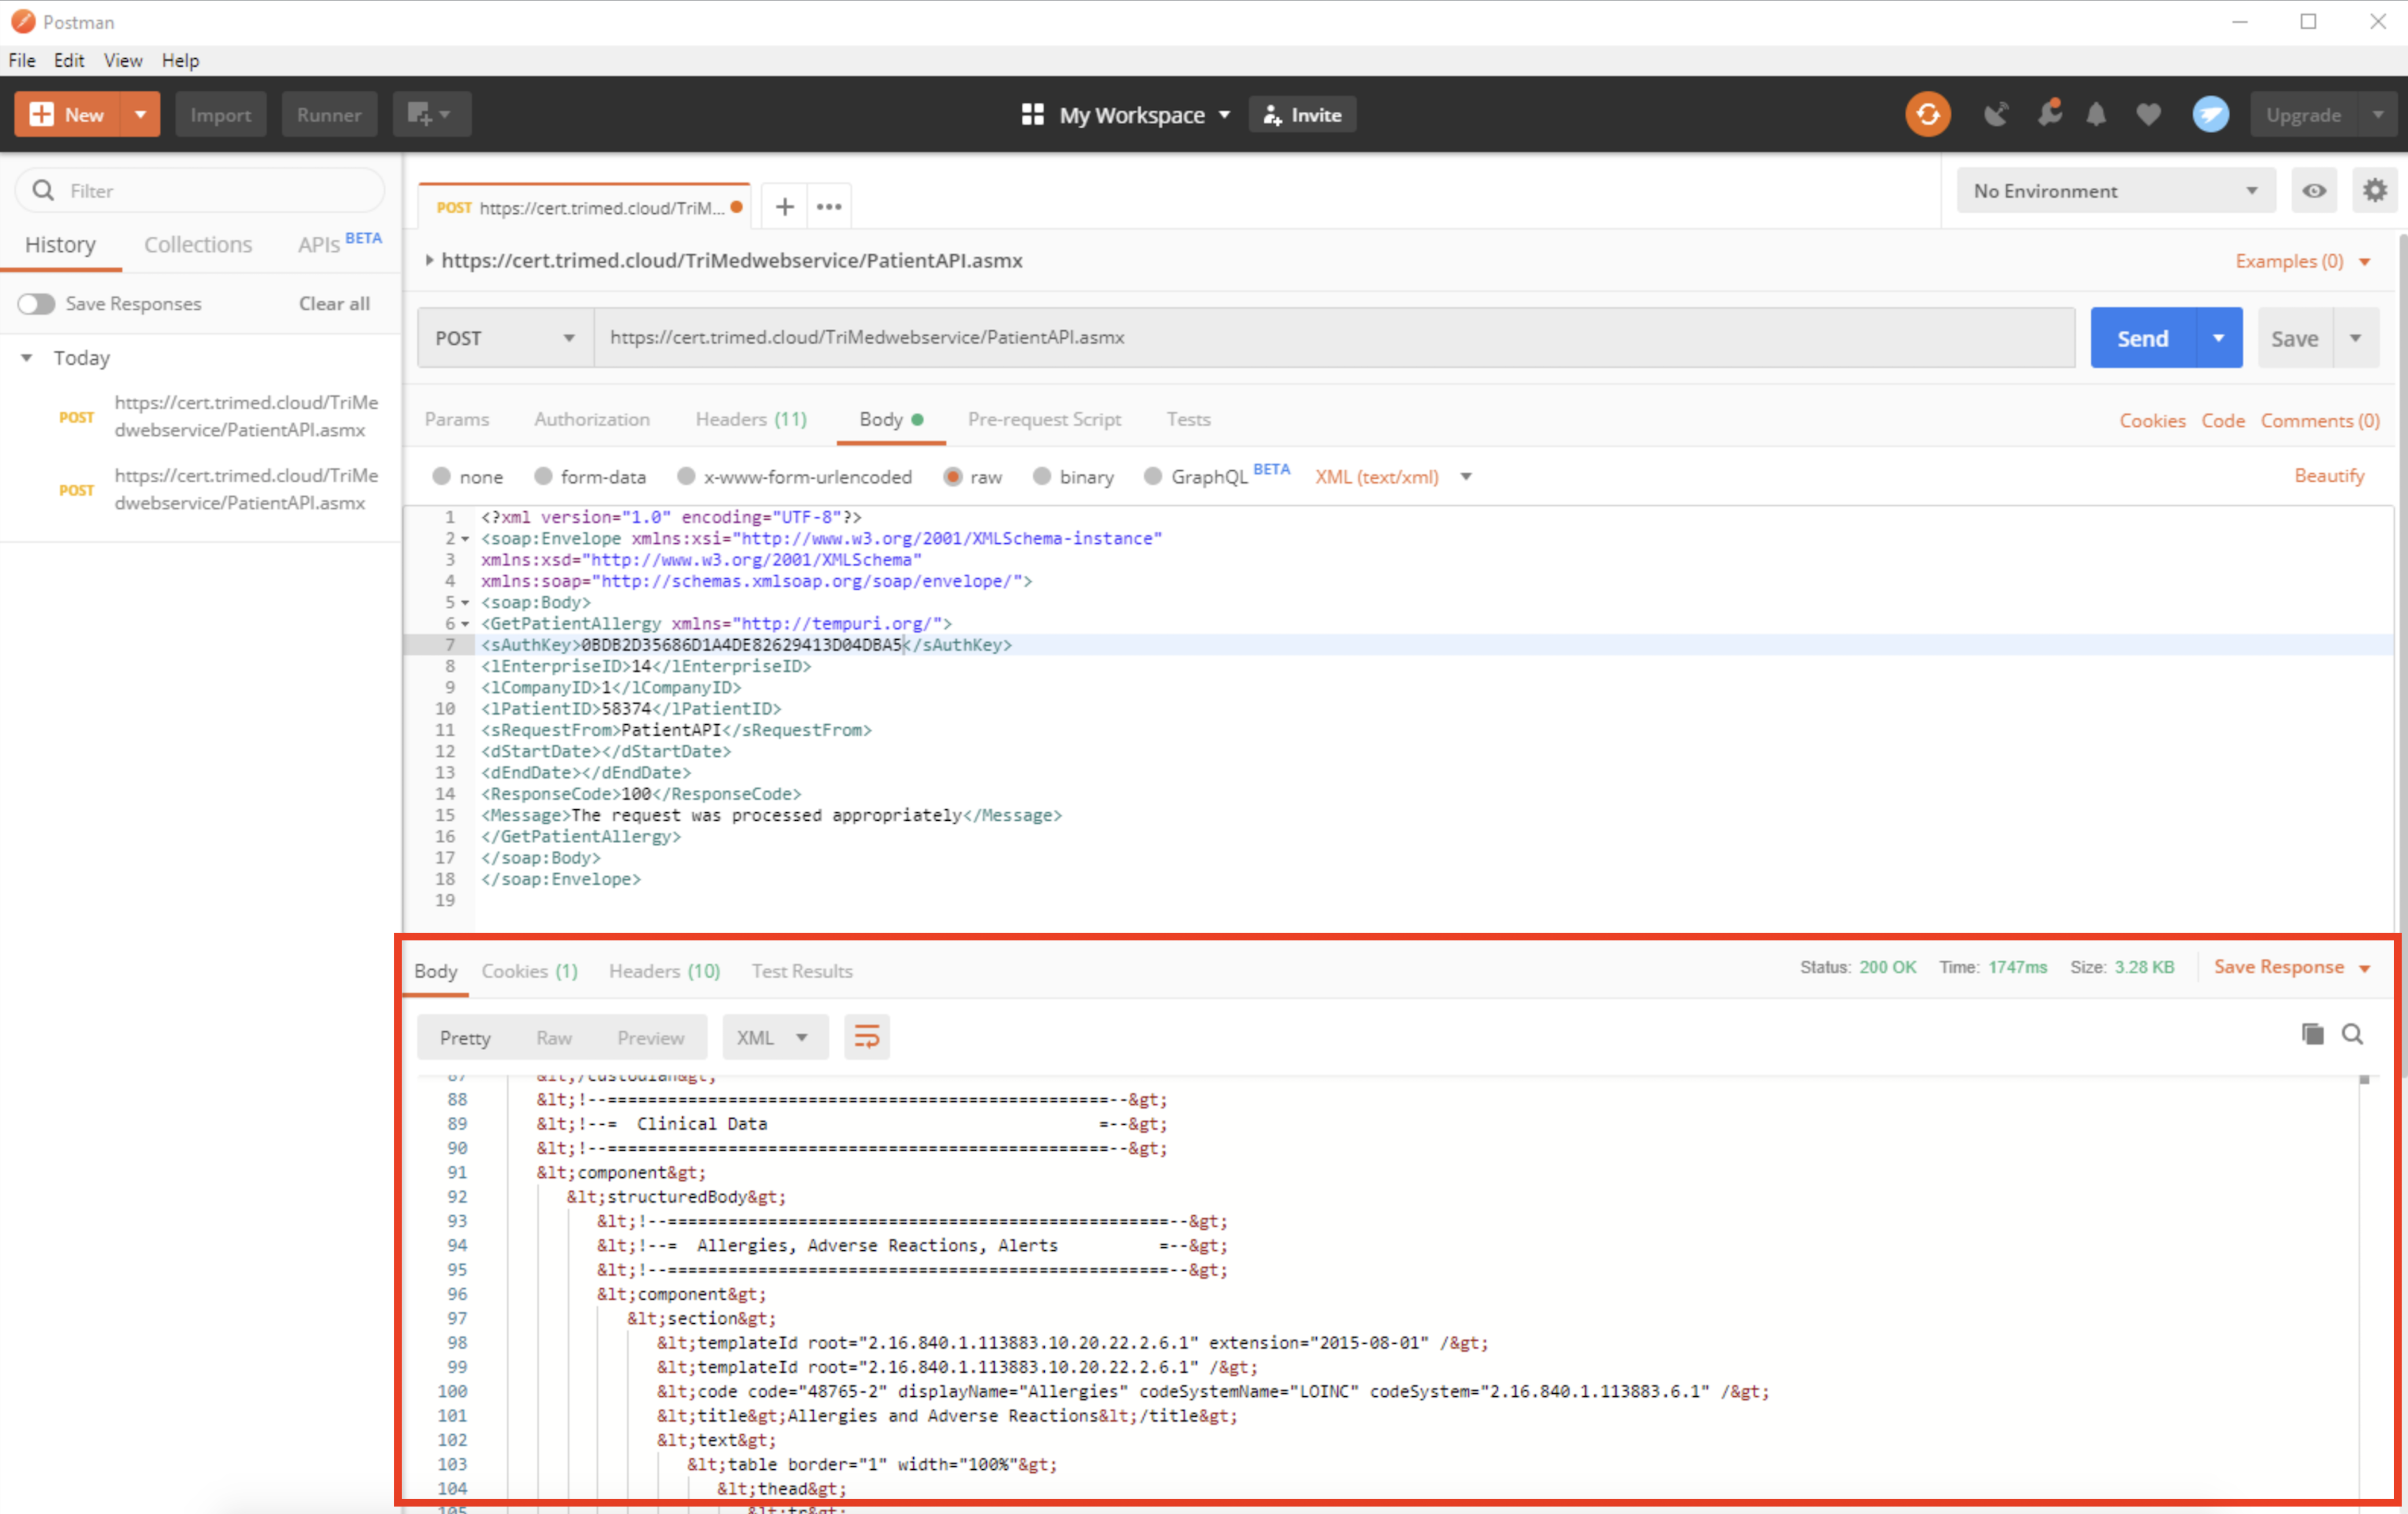This screenshot has width=2408, height=1514.
Task: Click the Beautify link
Action: [2329, 476]
